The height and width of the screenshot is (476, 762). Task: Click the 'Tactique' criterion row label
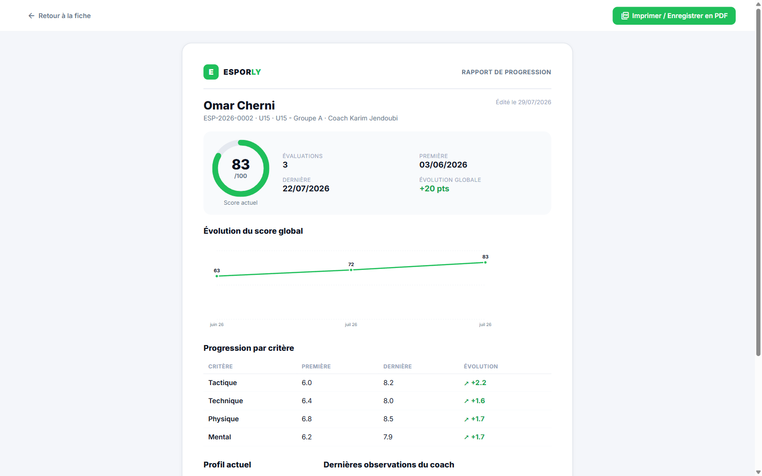pyautogui.click(x=222, y=383)
